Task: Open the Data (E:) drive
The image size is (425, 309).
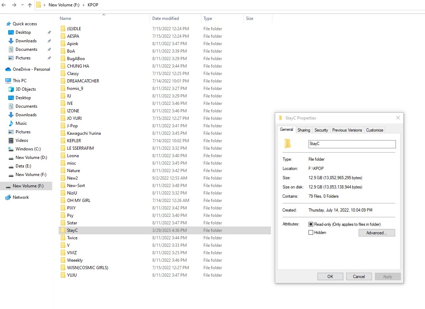Action: pos(23,166)
